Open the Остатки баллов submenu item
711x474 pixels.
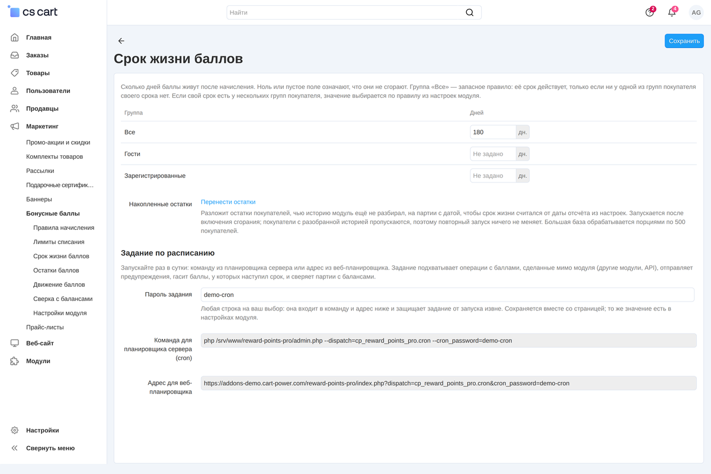click(x=56, y=270)
